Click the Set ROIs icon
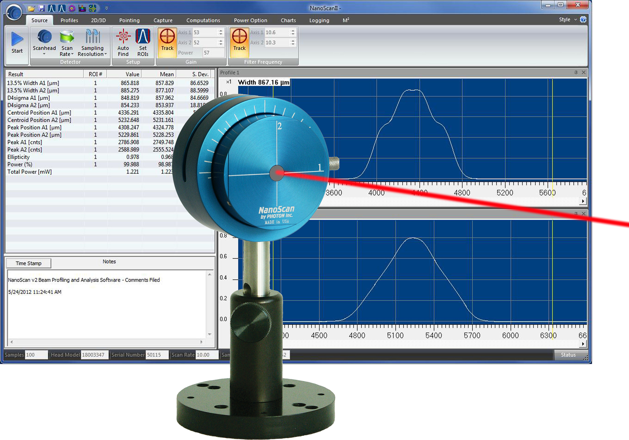Viewport: 629px width, 440px height. pos(143,37)
